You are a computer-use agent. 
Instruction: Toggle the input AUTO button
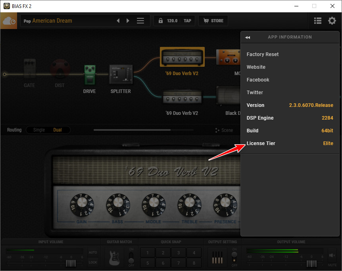tap(93, 252)
